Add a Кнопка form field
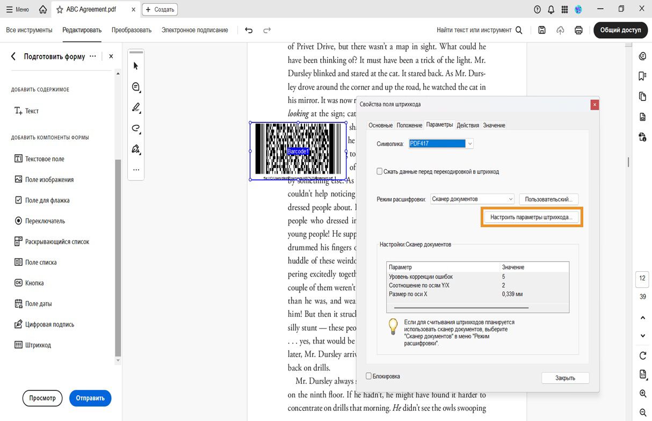The height and width of the screenshot is (421, 652). (29, 283)
